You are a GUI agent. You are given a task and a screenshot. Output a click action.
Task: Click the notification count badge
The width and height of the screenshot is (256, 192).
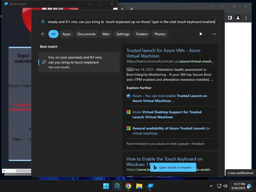click(x=249, y=186)
